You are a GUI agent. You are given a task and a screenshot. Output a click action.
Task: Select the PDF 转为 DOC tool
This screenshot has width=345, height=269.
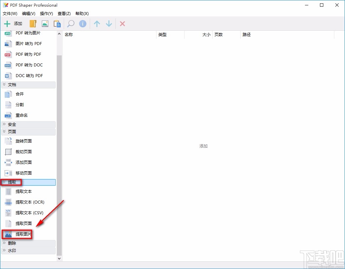(x=29, y=65)
